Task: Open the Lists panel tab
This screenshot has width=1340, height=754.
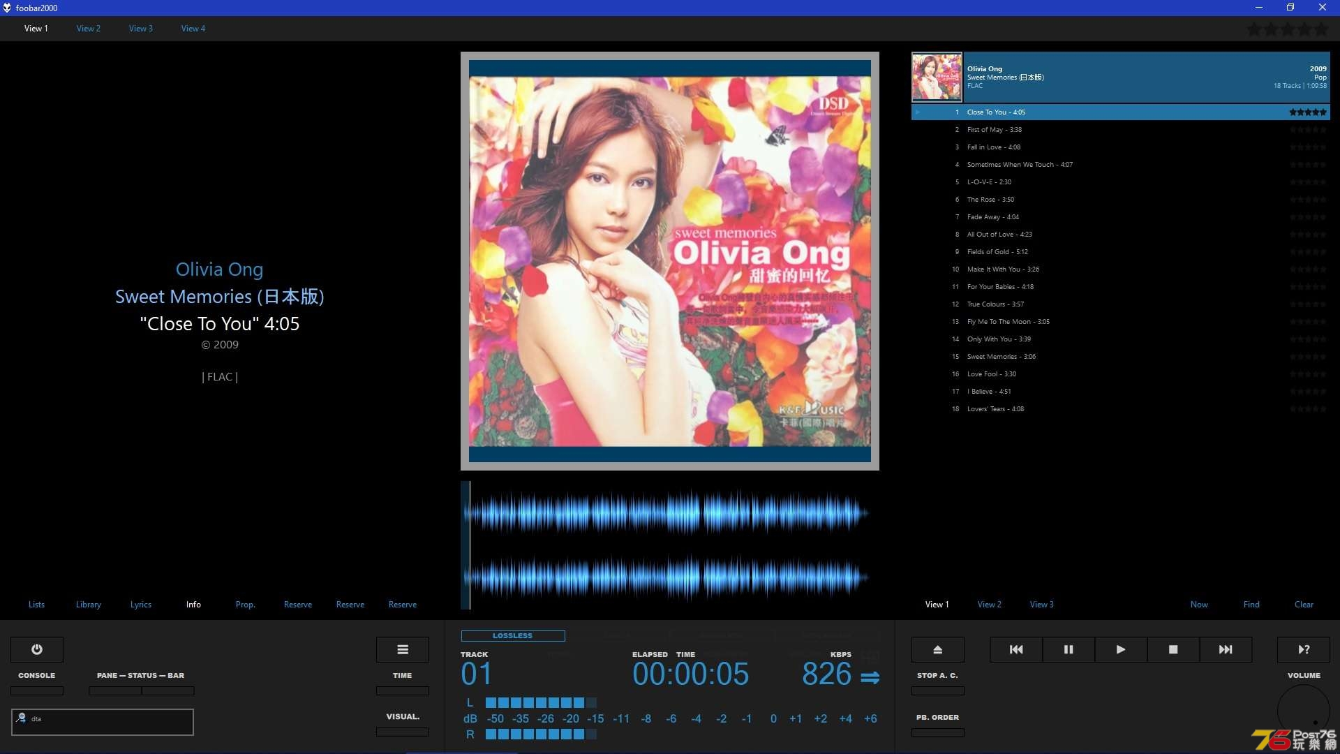Action: click(x=36, y=605)
